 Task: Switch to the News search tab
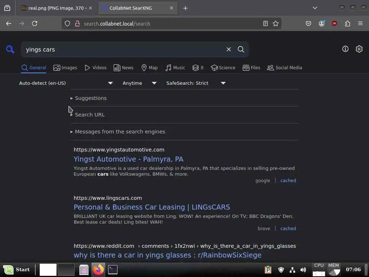pyautogui.click(x=123, y=67)
